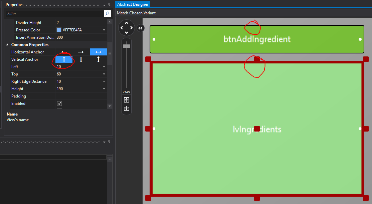Pin the Properties panel
The width and height of the screenshot is (372, 204).
pos(109,4)
